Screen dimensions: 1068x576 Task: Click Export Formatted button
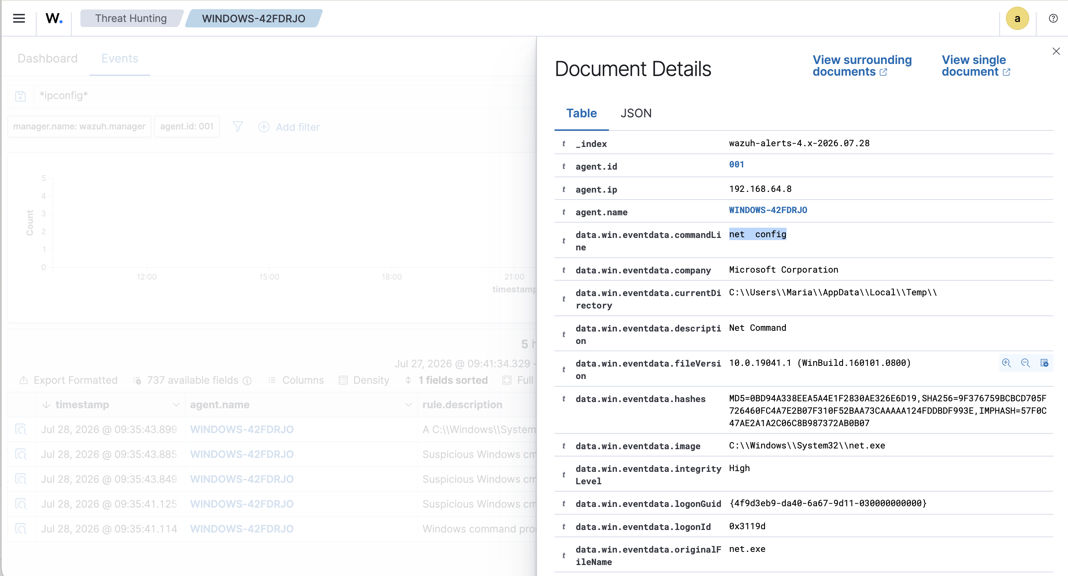(68, 380)
